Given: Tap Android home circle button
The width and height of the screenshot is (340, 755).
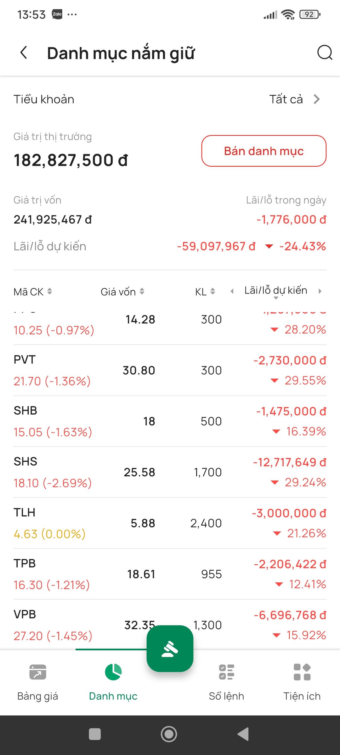Looking at the screenshot, I should 169,734.
